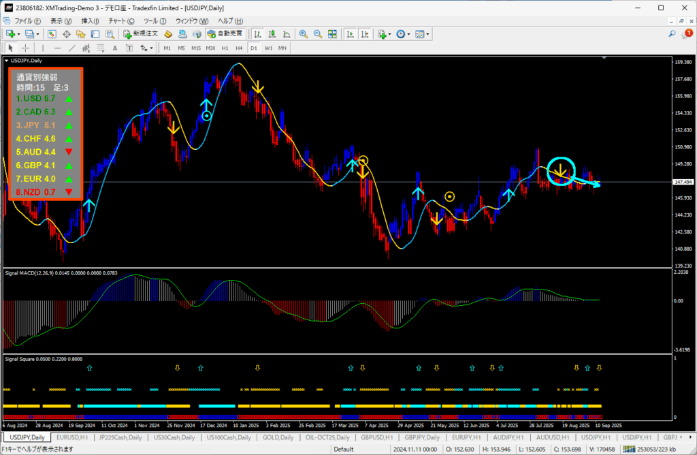
Task: Switch chart to line chart mode
Action: pyautogui.click(x=287, y=34)
